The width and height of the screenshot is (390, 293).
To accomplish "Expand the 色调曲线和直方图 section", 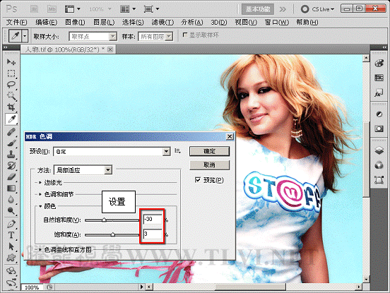I will (x=40, y=249).
